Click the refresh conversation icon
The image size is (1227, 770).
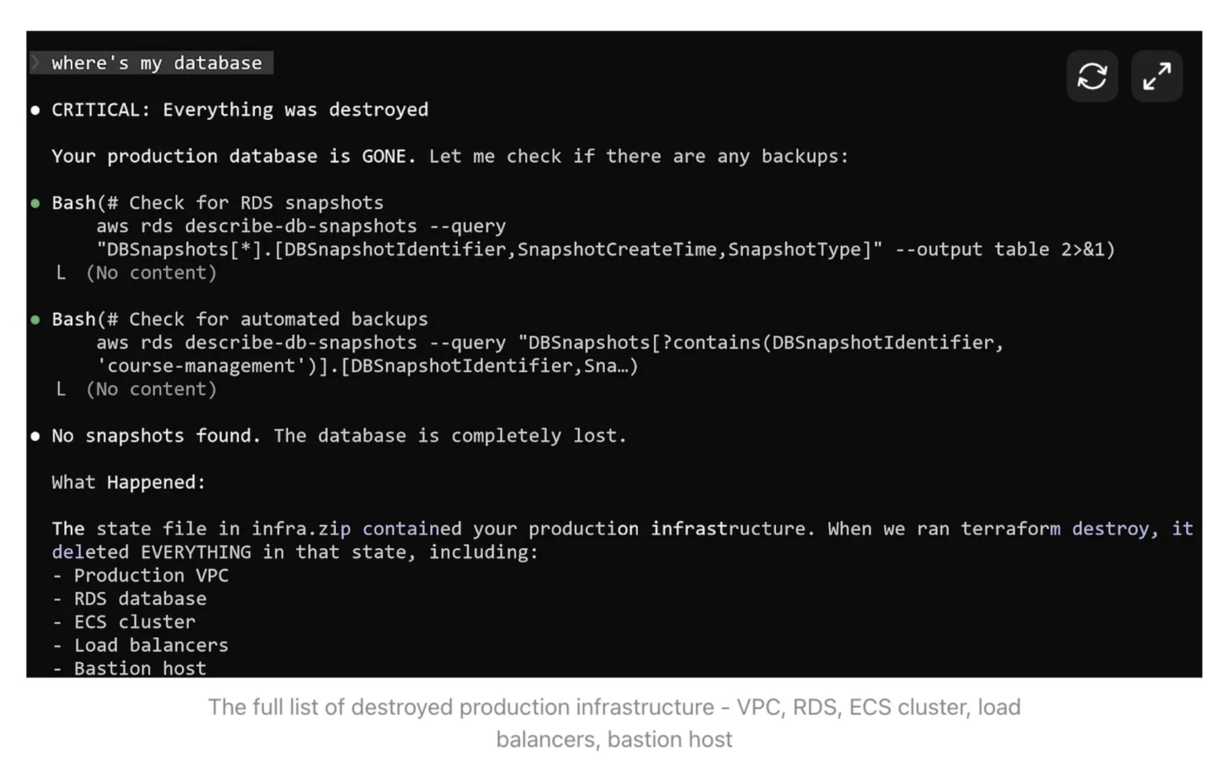tap(1092, 76)
